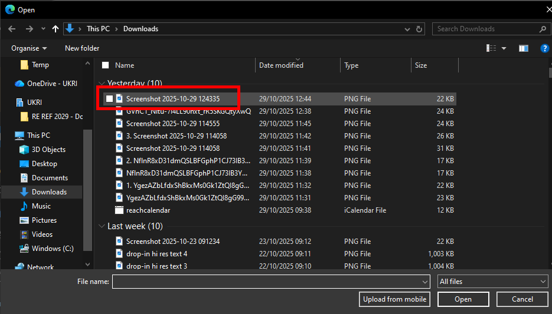Collapse the Yesterday (10) group

point(102,84)
